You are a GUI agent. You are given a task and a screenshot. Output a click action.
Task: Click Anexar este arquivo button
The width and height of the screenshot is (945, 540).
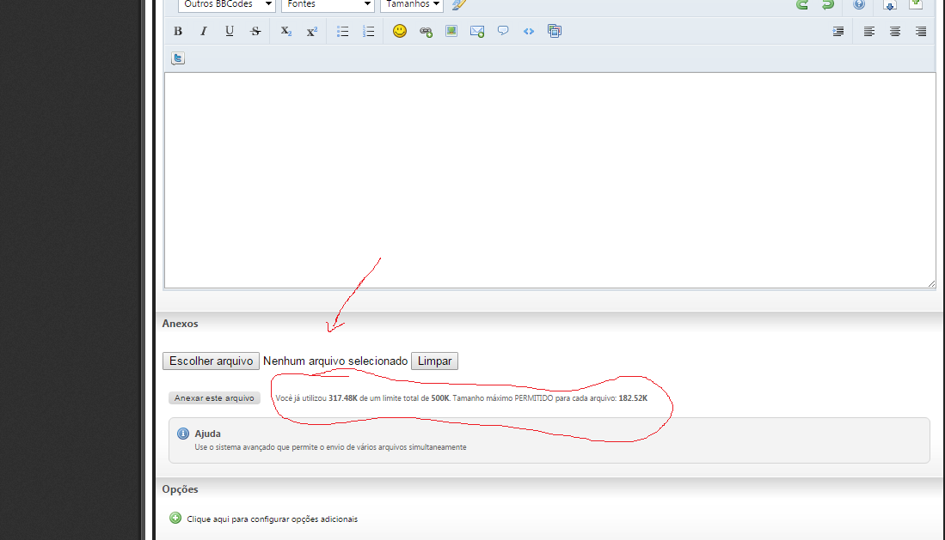(214, 398)
